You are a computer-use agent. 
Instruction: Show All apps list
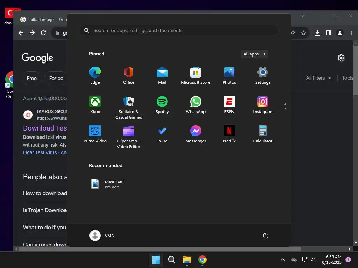255,54
